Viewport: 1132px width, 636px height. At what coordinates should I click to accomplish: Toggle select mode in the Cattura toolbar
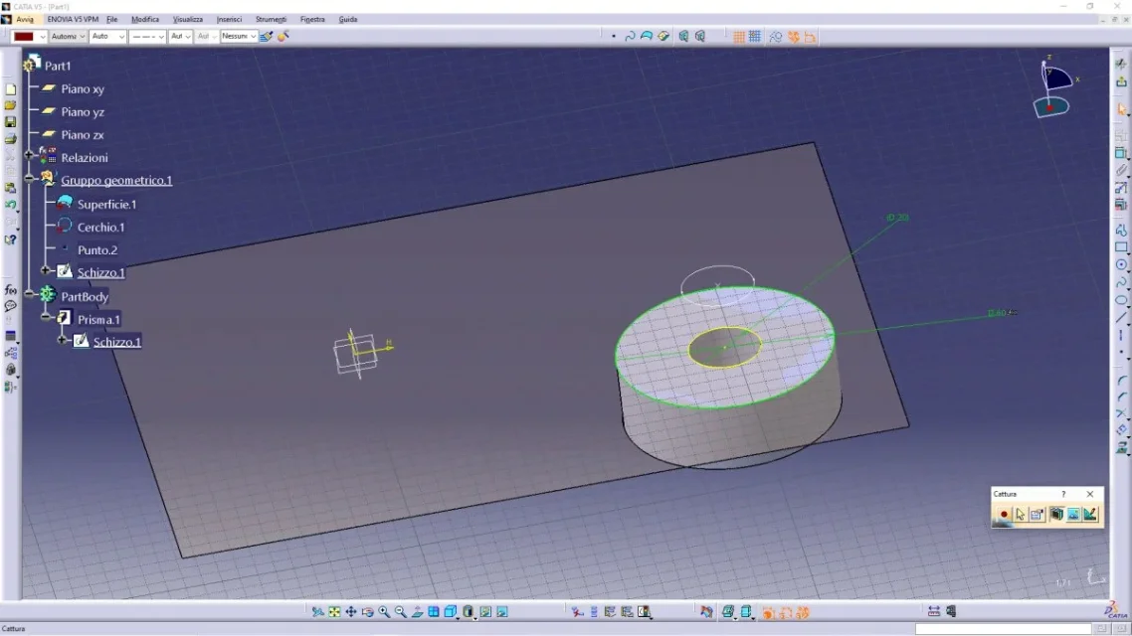click(1021, 514)
